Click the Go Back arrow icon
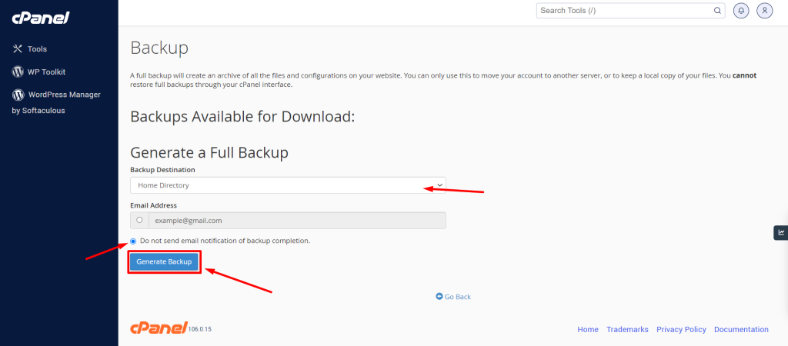Image resolution: width=788 pixels, height=346 pixels. point(439,297)
